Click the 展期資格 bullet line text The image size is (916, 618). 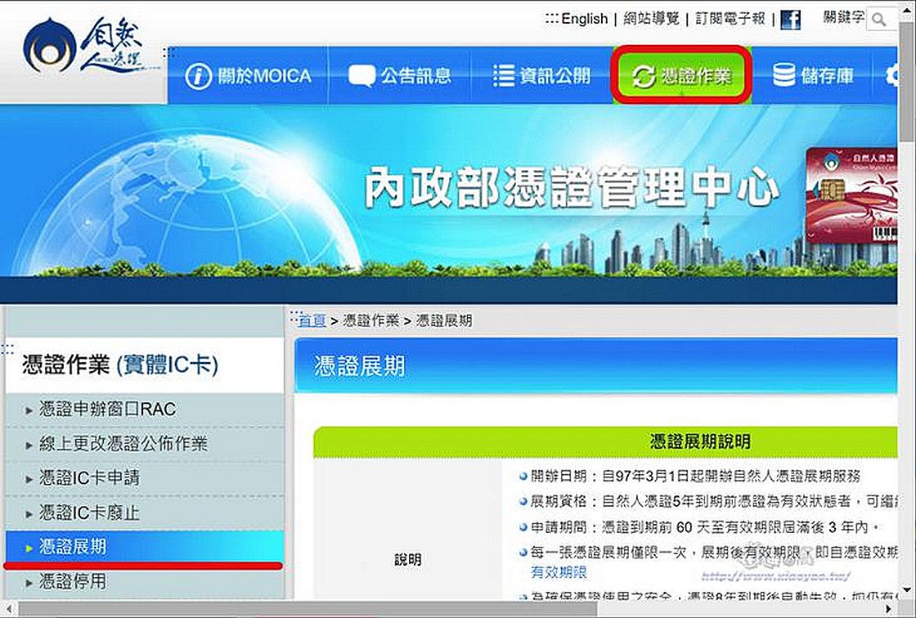click(x=714, y=501)
